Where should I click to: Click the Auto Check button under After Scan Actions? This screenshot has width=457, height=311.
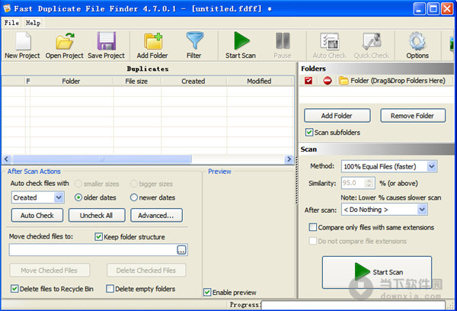[x=37, y=215]
